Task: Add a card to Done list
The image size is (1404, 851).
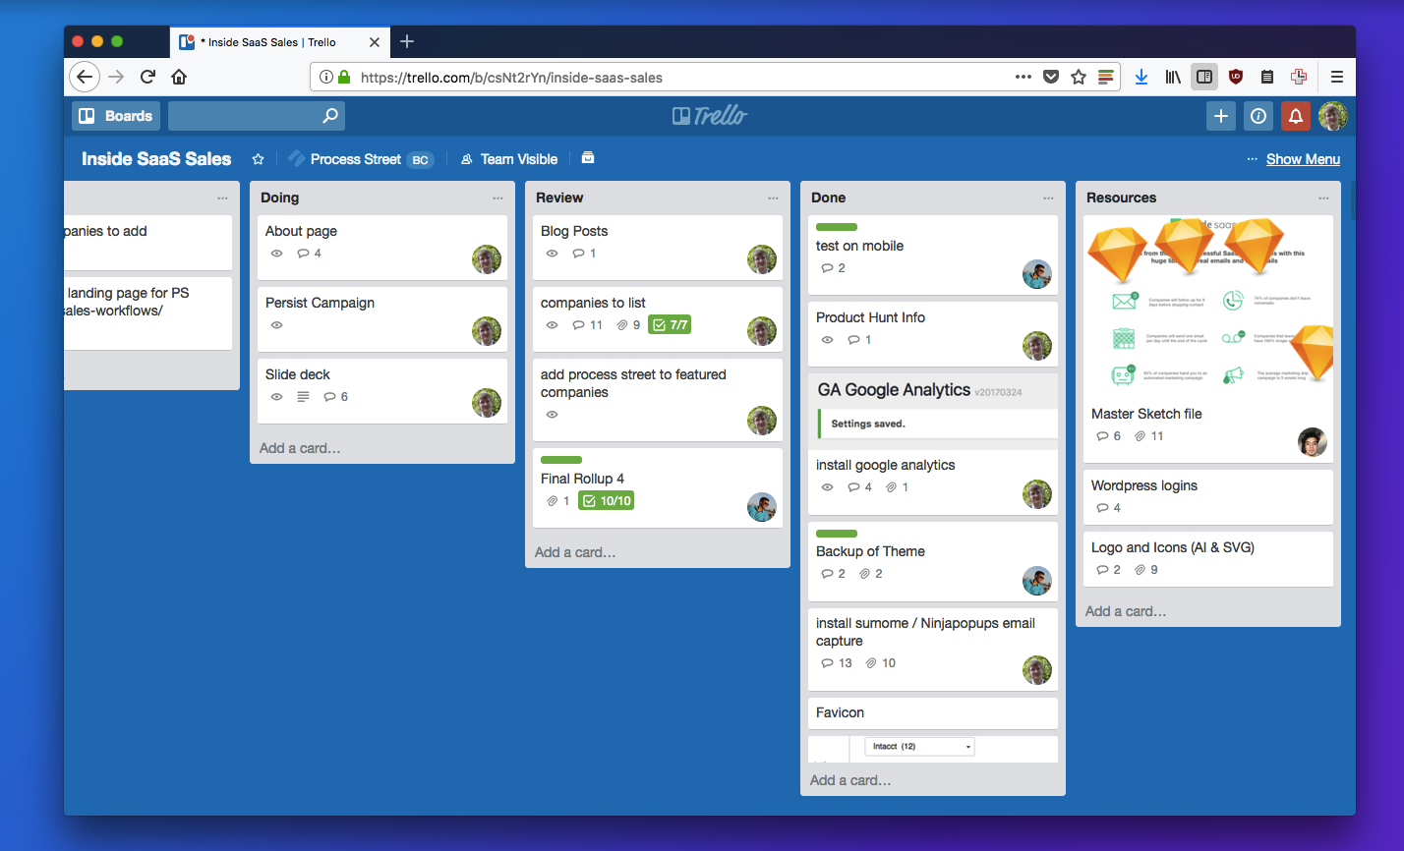Action: tap(850, 780)
